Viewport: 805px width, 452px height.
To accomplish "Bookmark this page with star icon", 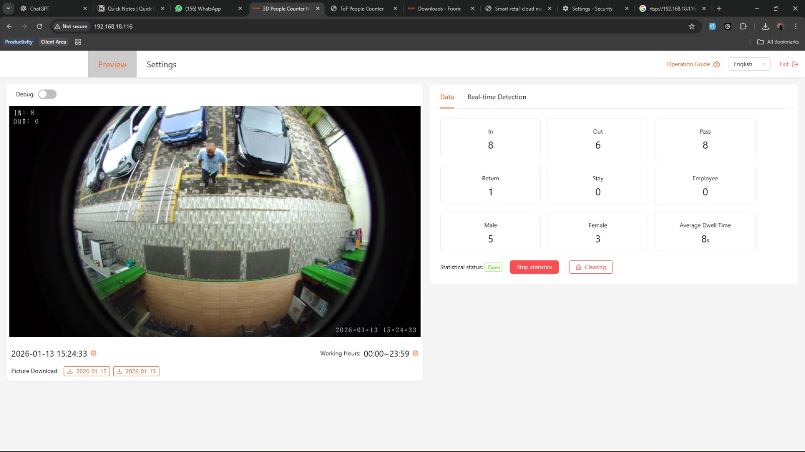I will pyautogui.click(x=692, y=26).
